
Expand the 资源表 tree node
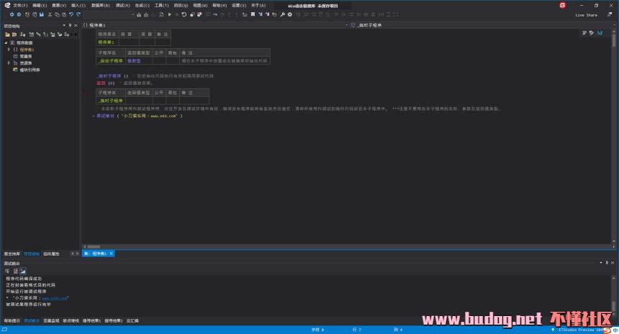9,62
